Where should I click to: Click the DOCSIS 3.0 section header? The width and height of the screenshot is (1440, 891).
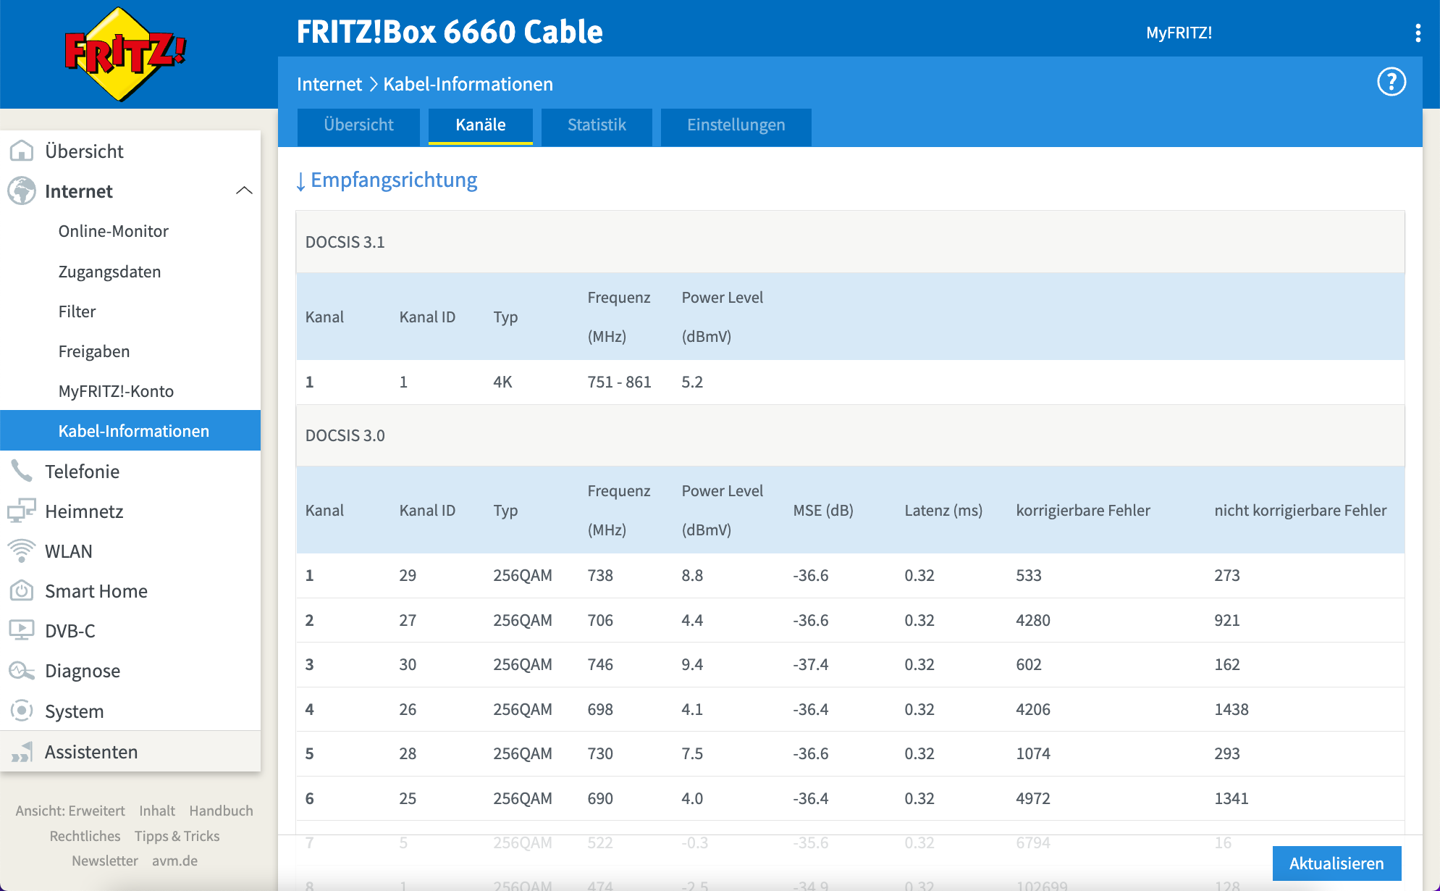coord(850,435)
